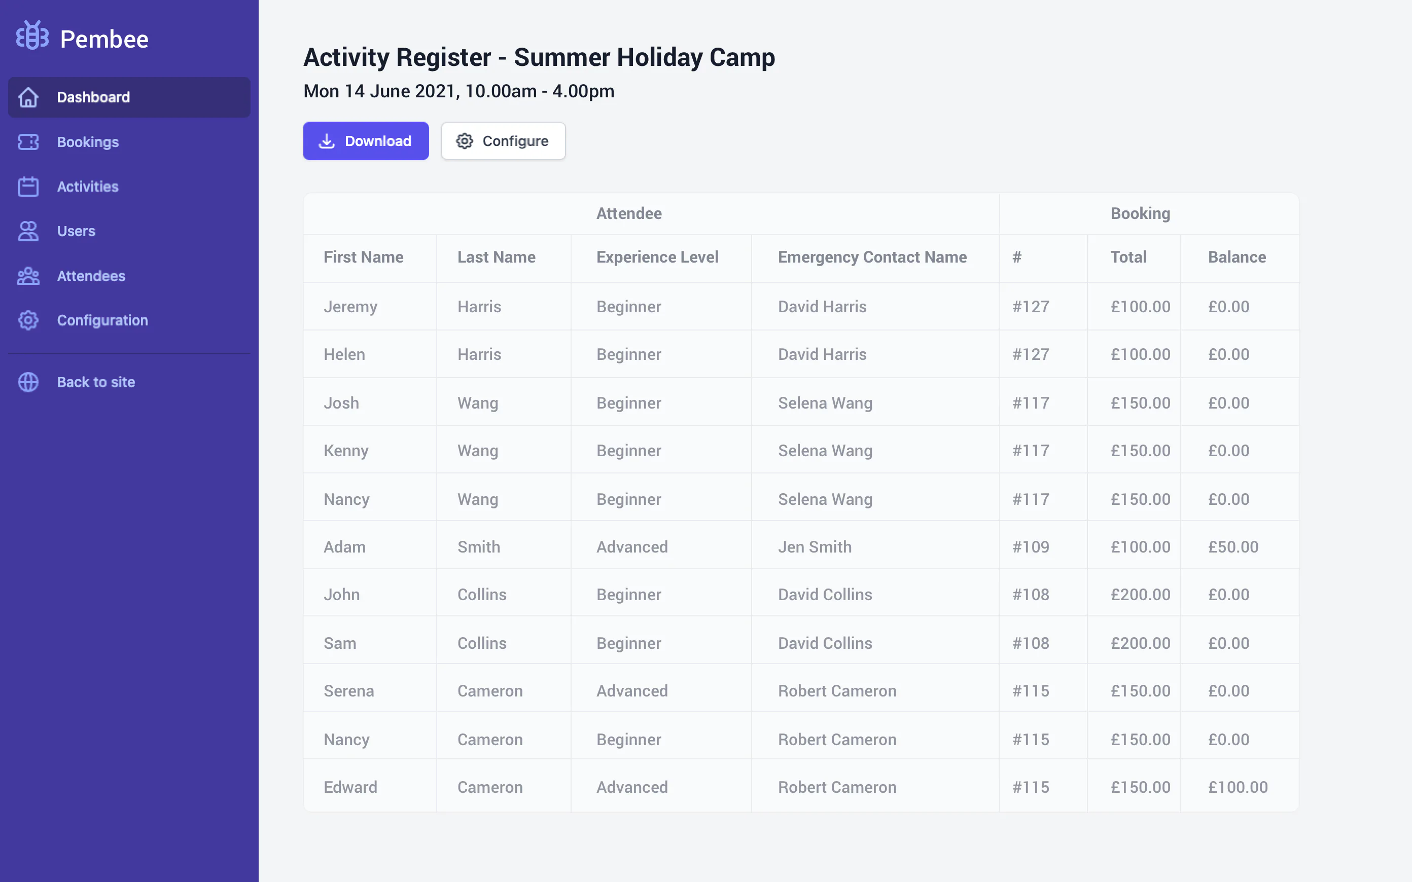Download the activity register

click(x=366, y=141)
